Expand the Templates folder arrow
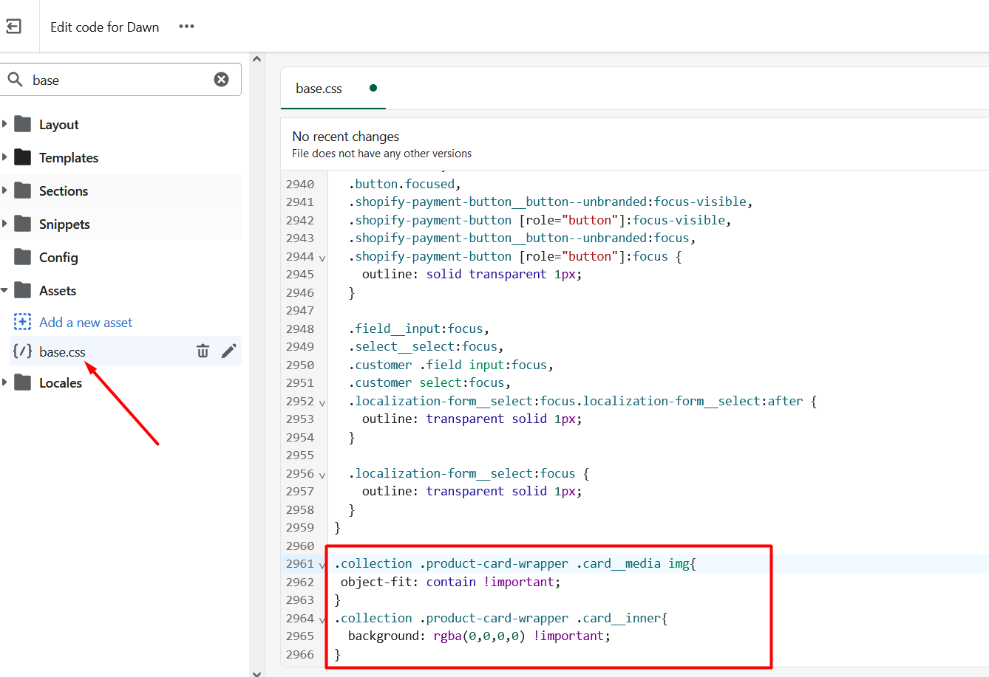This screenshot has height=677, width=989. pyautogui.click(x=4, y=157)
